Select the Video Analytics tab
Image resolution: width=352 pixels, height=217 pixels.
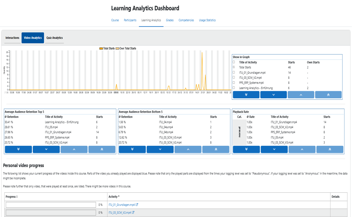click(x=33, y=38)
